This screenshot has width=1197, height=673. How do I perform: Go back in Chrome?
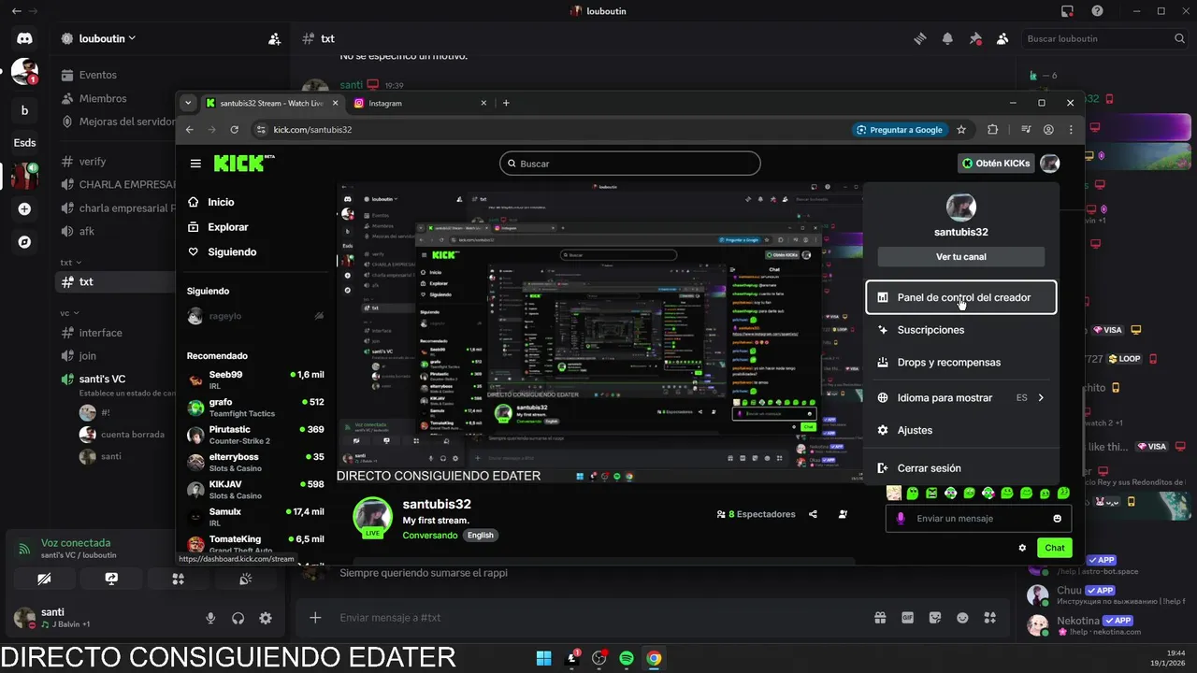click(190, 130)
